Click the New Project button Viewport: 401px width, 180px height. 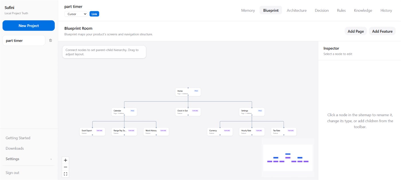coord(29,25)
